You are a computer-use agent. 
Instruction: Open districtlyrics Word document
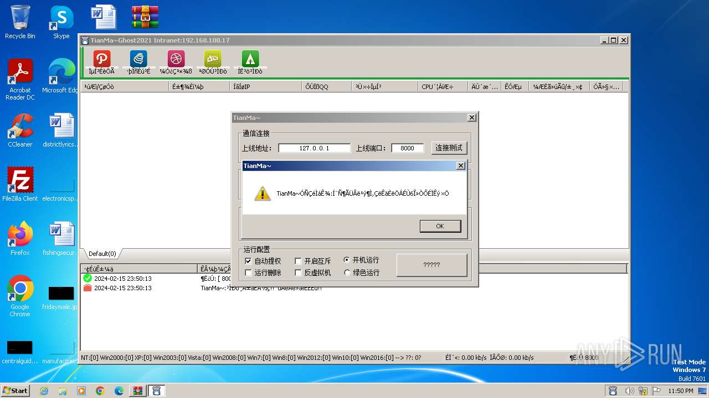pyautogui.click(x=61, y=130)
